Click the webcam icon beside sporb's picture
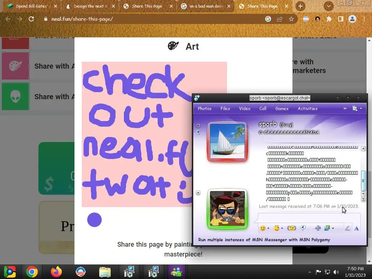This screenshot has width=372, height=279. [198, 132]
